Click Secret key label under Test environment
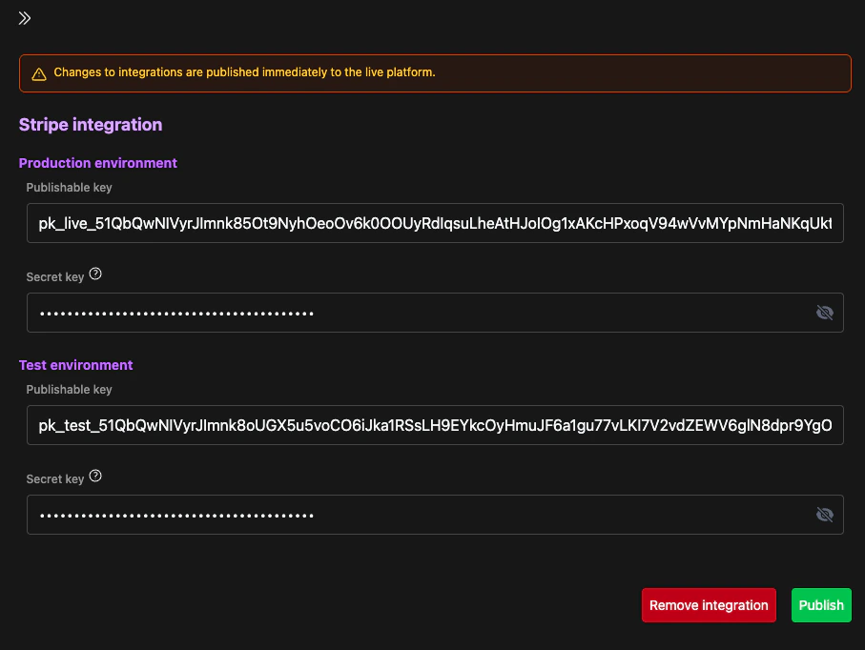865x650 pixels. point(55,478)
